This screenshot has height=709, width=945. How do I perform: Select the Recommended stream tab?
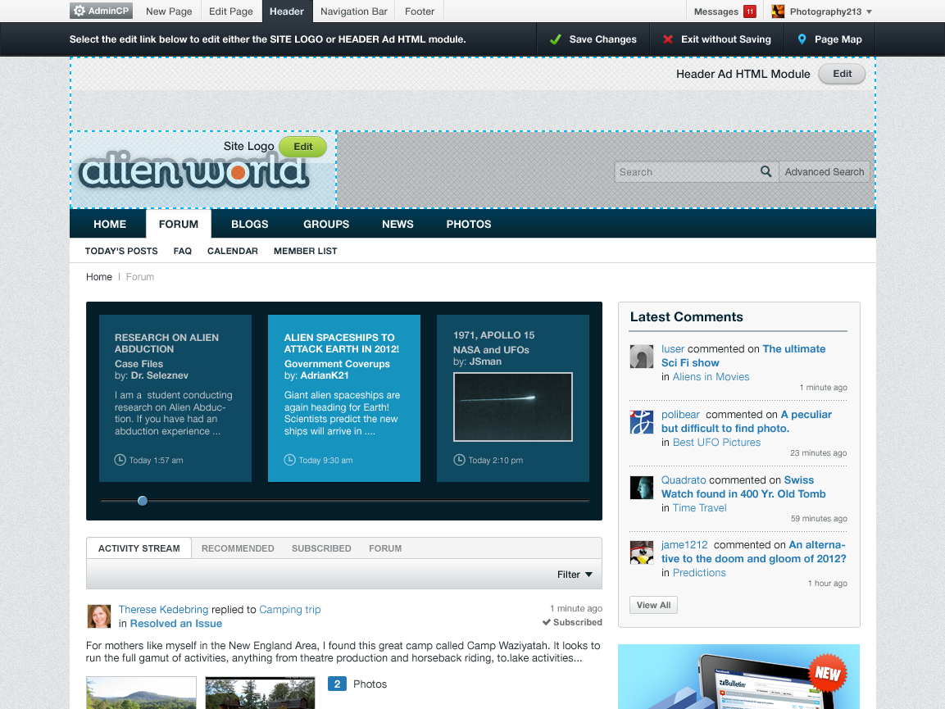pyautogui.click(x=238, y=548)
